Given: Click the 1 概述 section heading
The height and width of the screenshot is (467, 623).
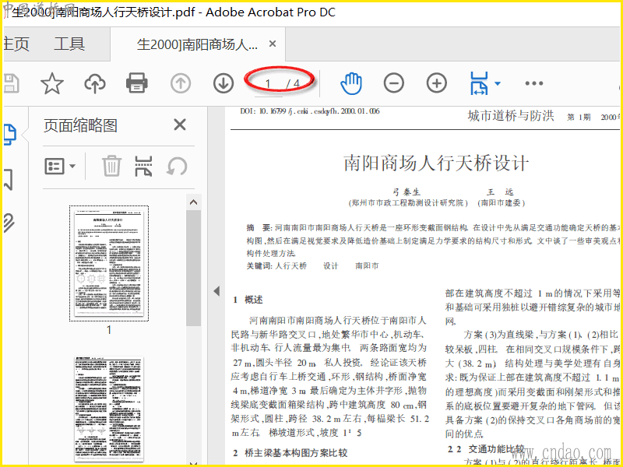Looking at the screenshot, I should point(248,300).
